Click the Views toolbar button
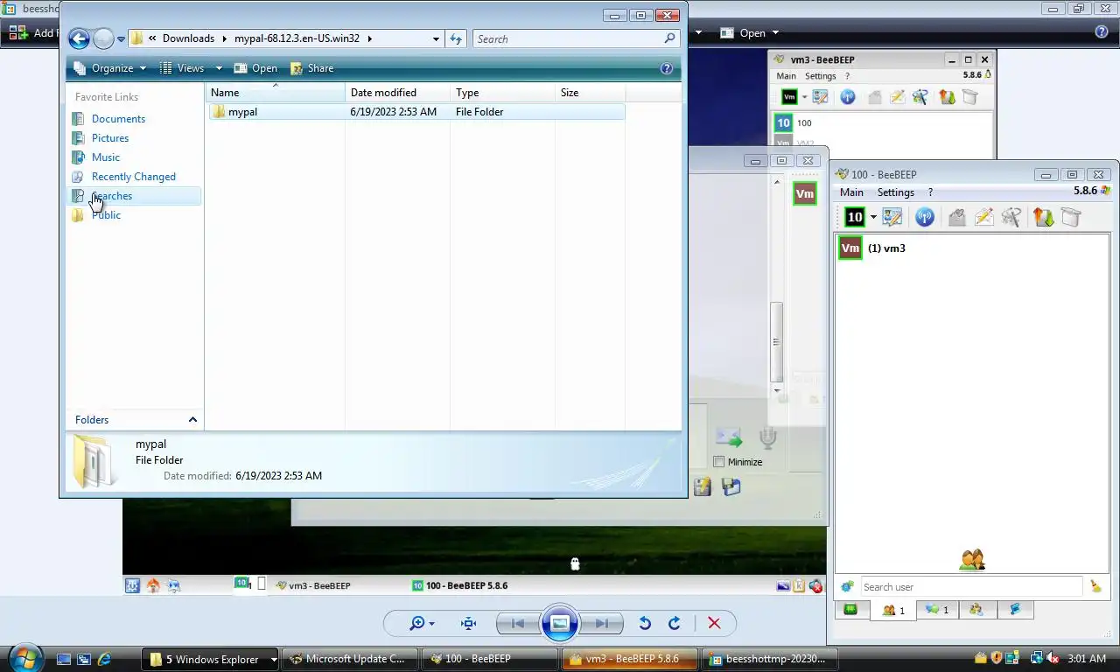The image size is (1120, 672). coord(183,68)
